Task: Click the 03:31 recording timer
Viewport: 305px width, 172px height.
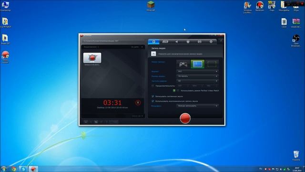Action: tap(112, 103)
